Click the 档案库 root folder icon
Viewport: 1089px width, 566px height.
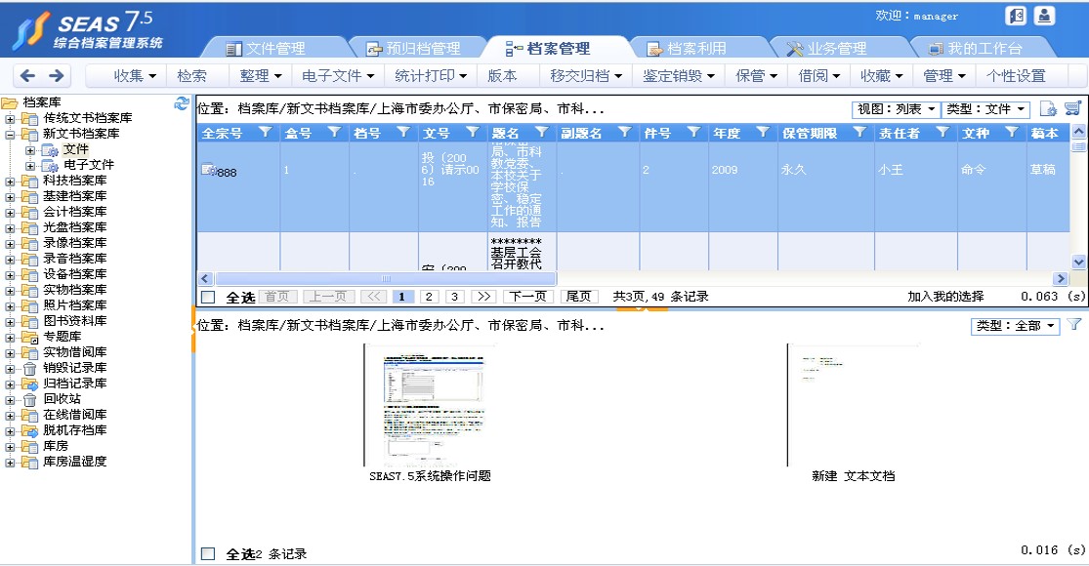pos(9,102)
